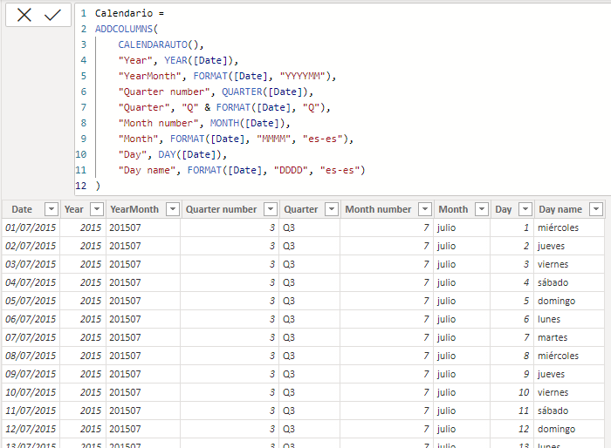The image size is (611, 448).
Task: Open the Date column filter dropdown
Action: [51, 209]
